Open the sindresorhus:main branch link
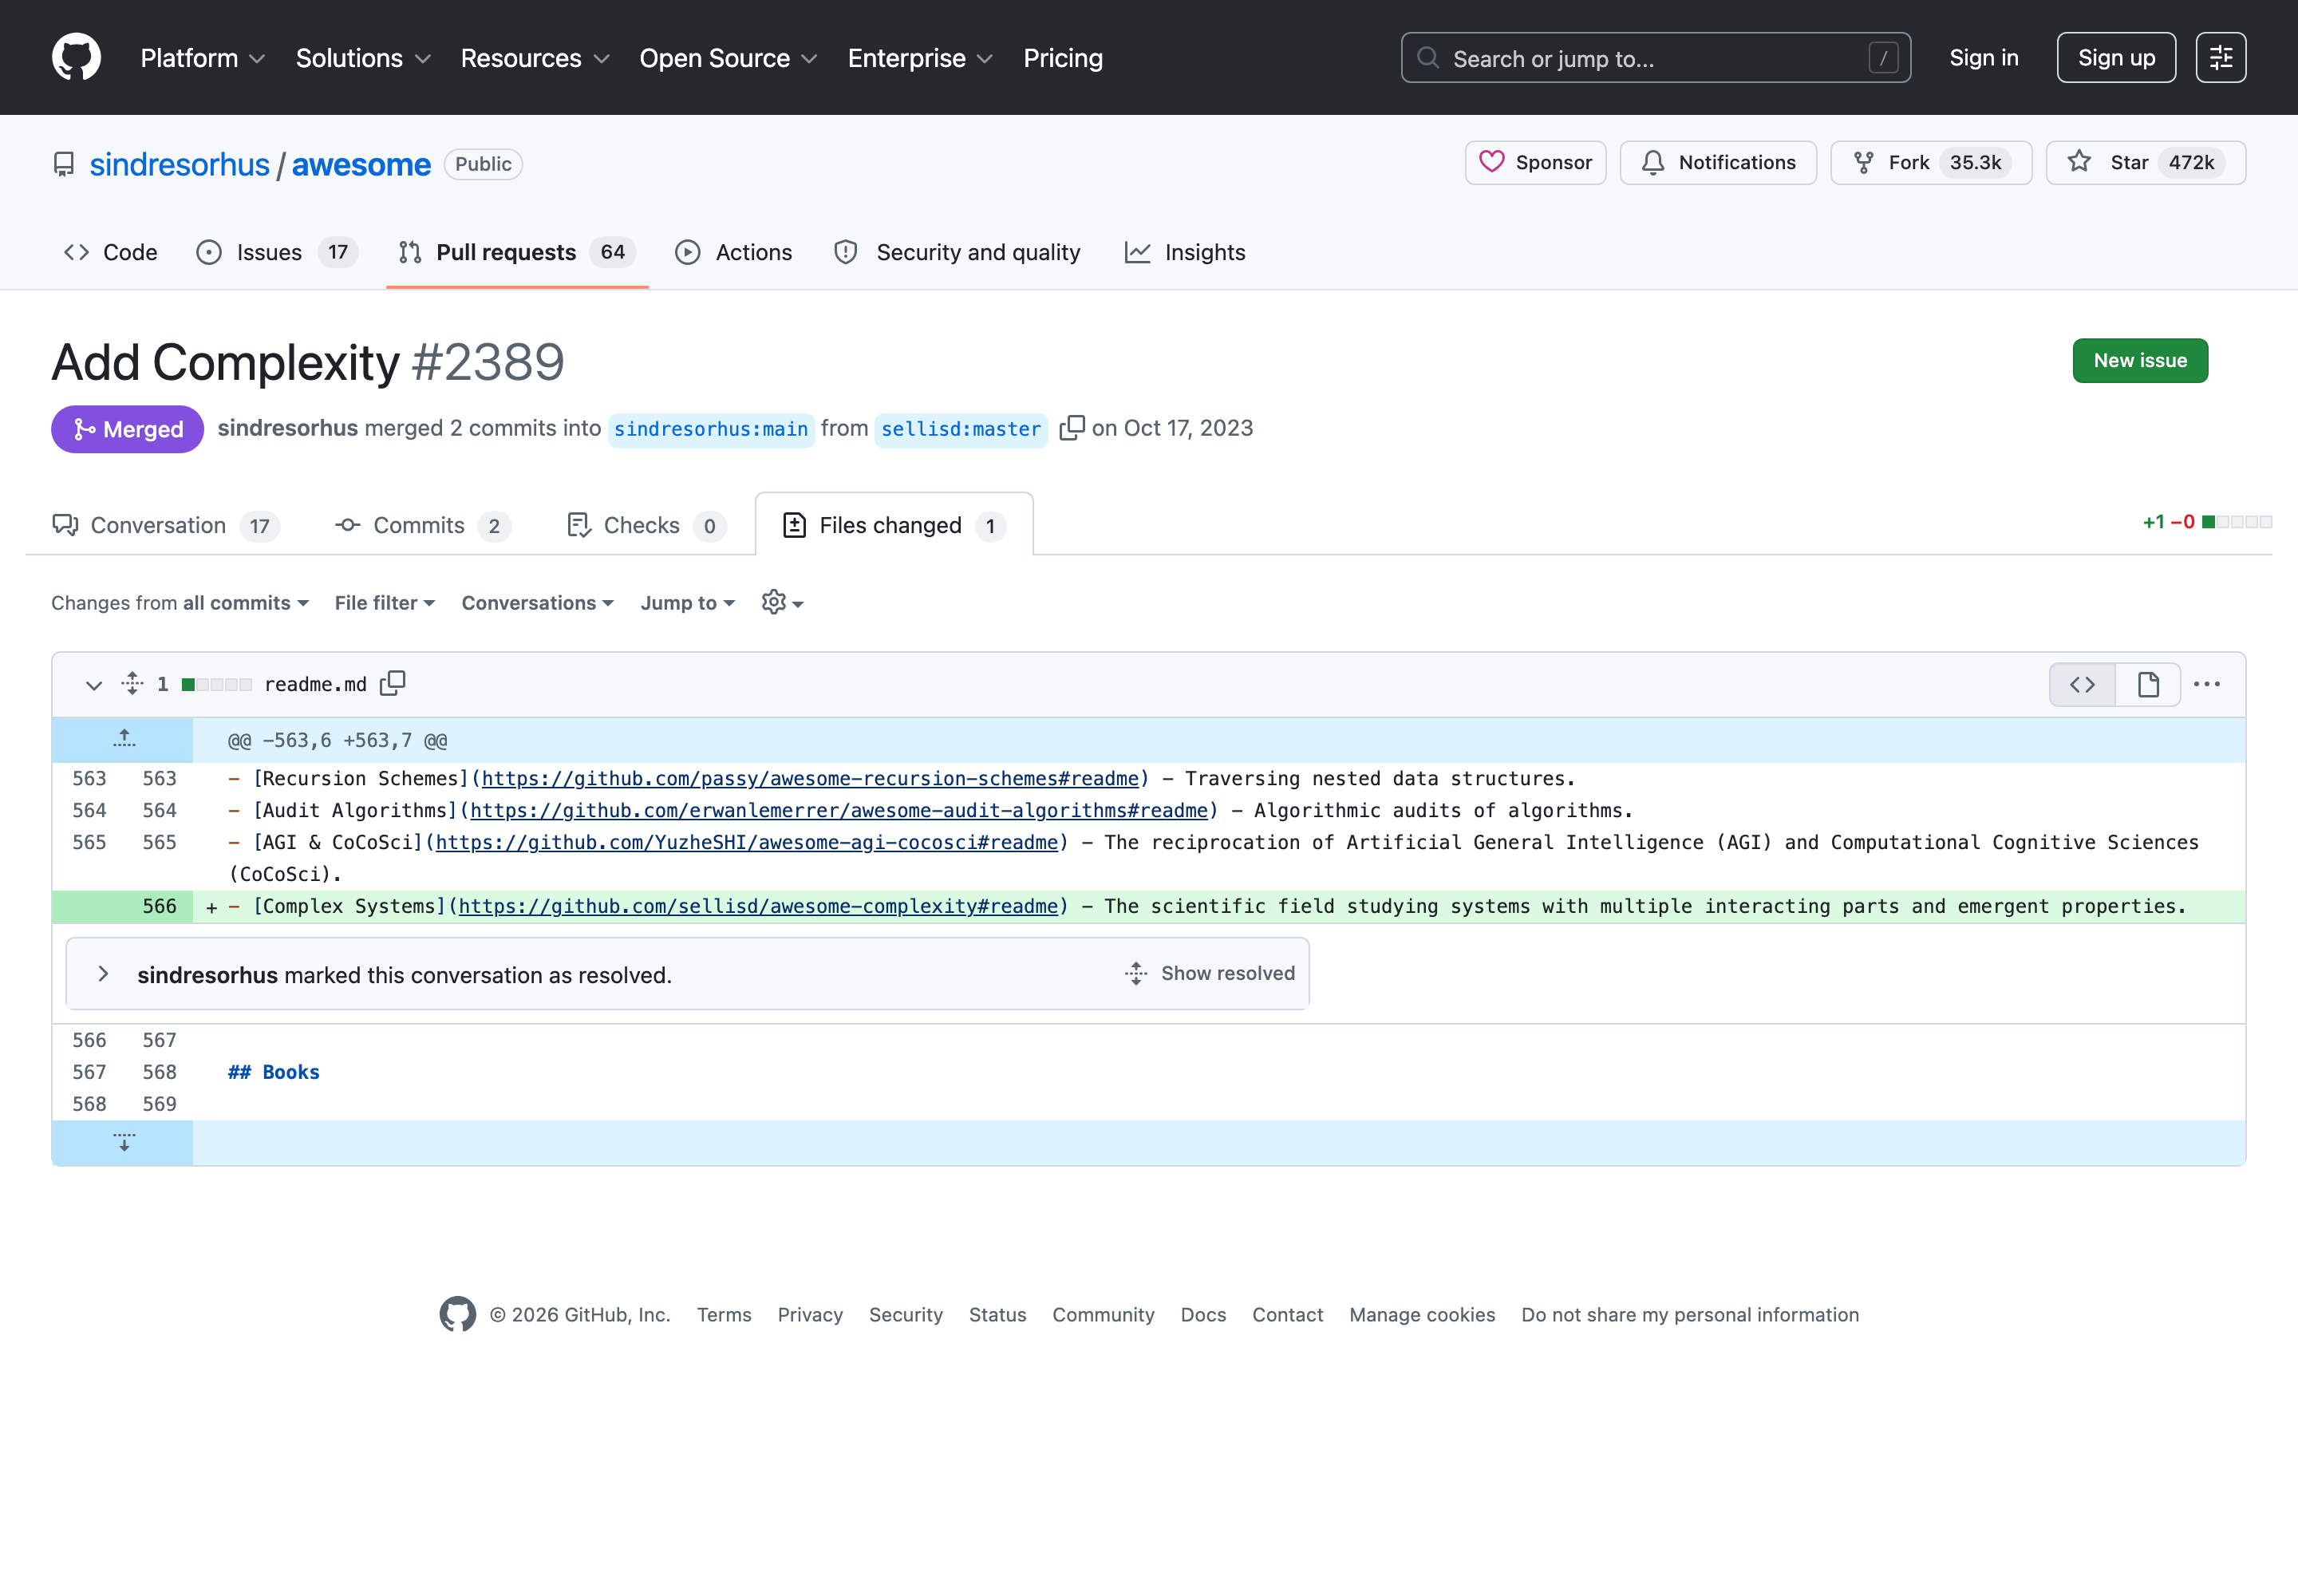2298x1596 pixels. tap(711, 429)
